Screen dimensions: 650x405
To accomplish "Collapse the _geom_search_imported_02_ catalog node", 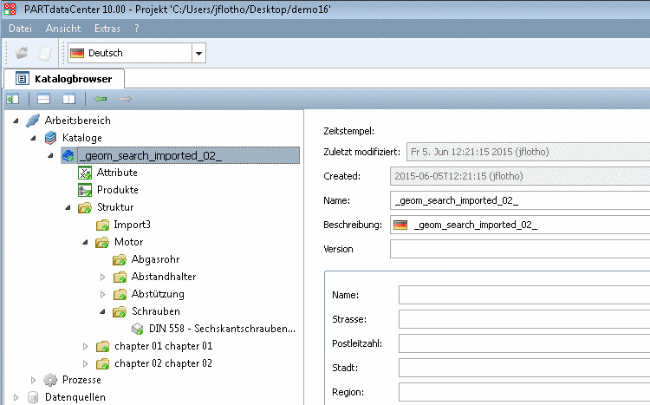I will click(50, 155).
